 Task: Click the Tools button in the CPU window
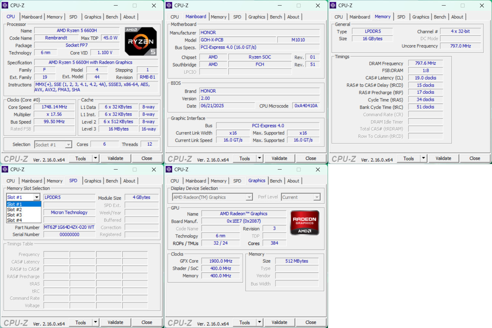click(81, 158)
